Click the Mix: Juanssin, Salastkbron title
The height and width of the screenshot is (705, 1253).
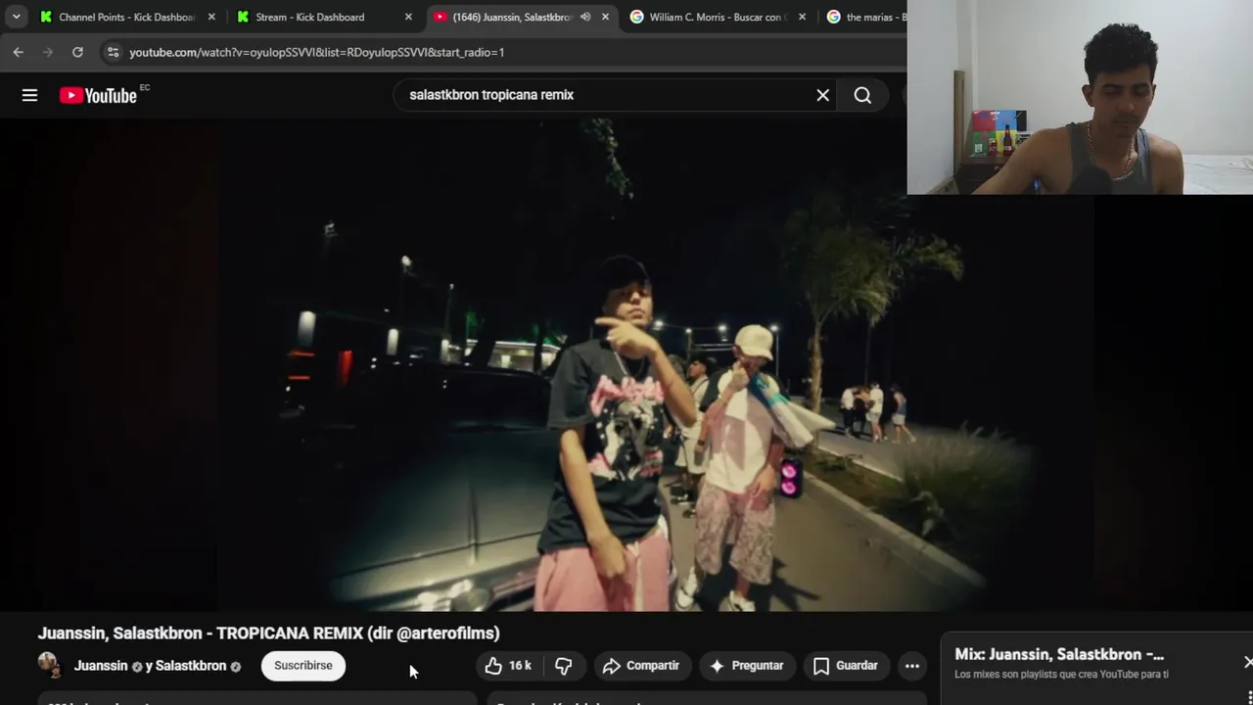[x=1059, y=654]
